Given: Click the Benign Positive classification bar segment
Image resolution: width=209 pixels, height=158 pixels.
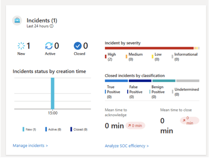Looking at the screenshot, I should tap(164, 81).
